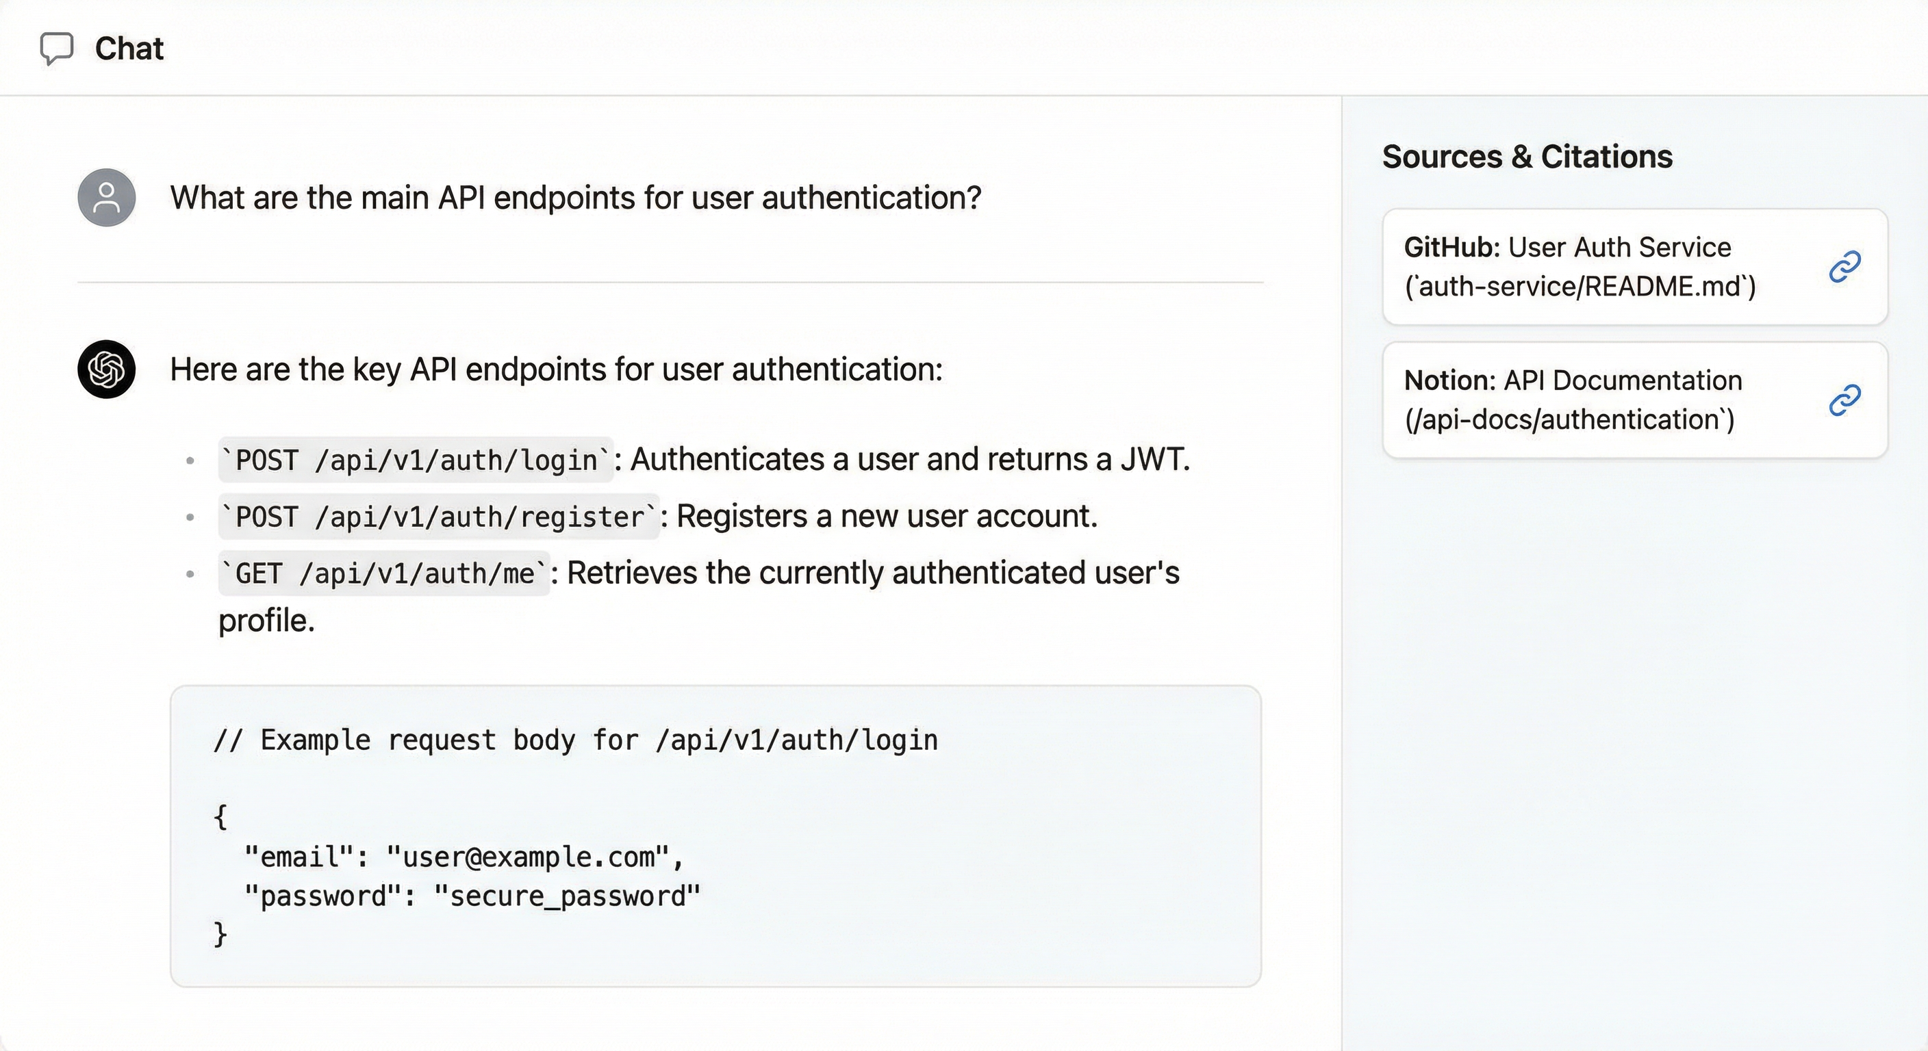
Task: Click 'Here are the key API endpoints' text
Action: click(555, 369)
